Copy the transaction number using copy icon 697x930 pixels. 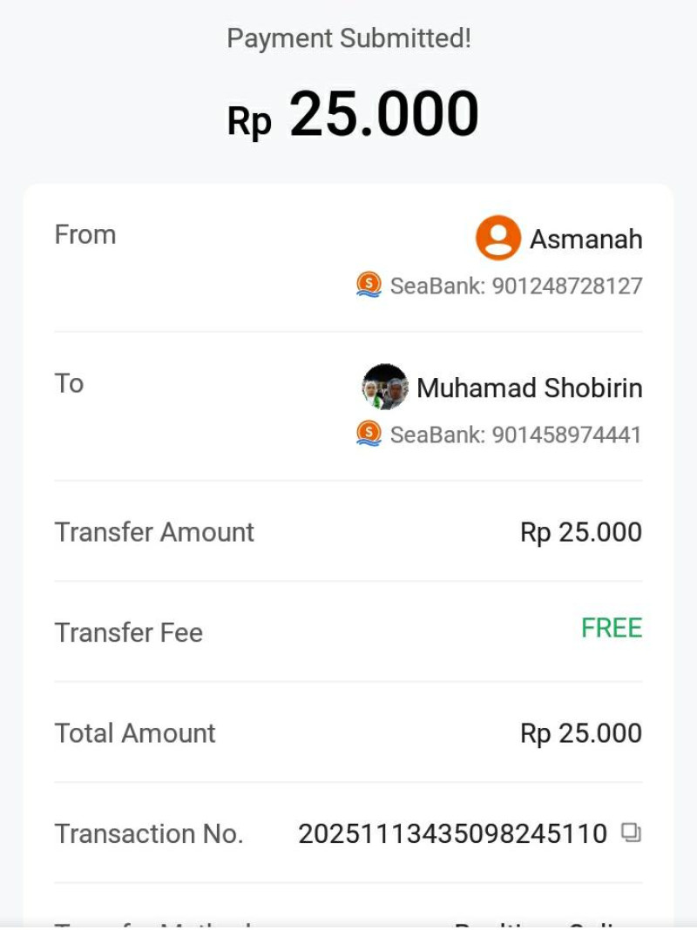pyautogui.click(x=631, y=832)
